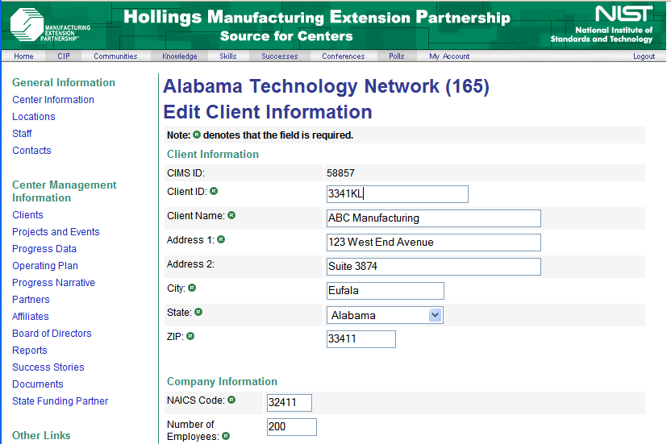Click required-field icon beside Client ID

214,192
